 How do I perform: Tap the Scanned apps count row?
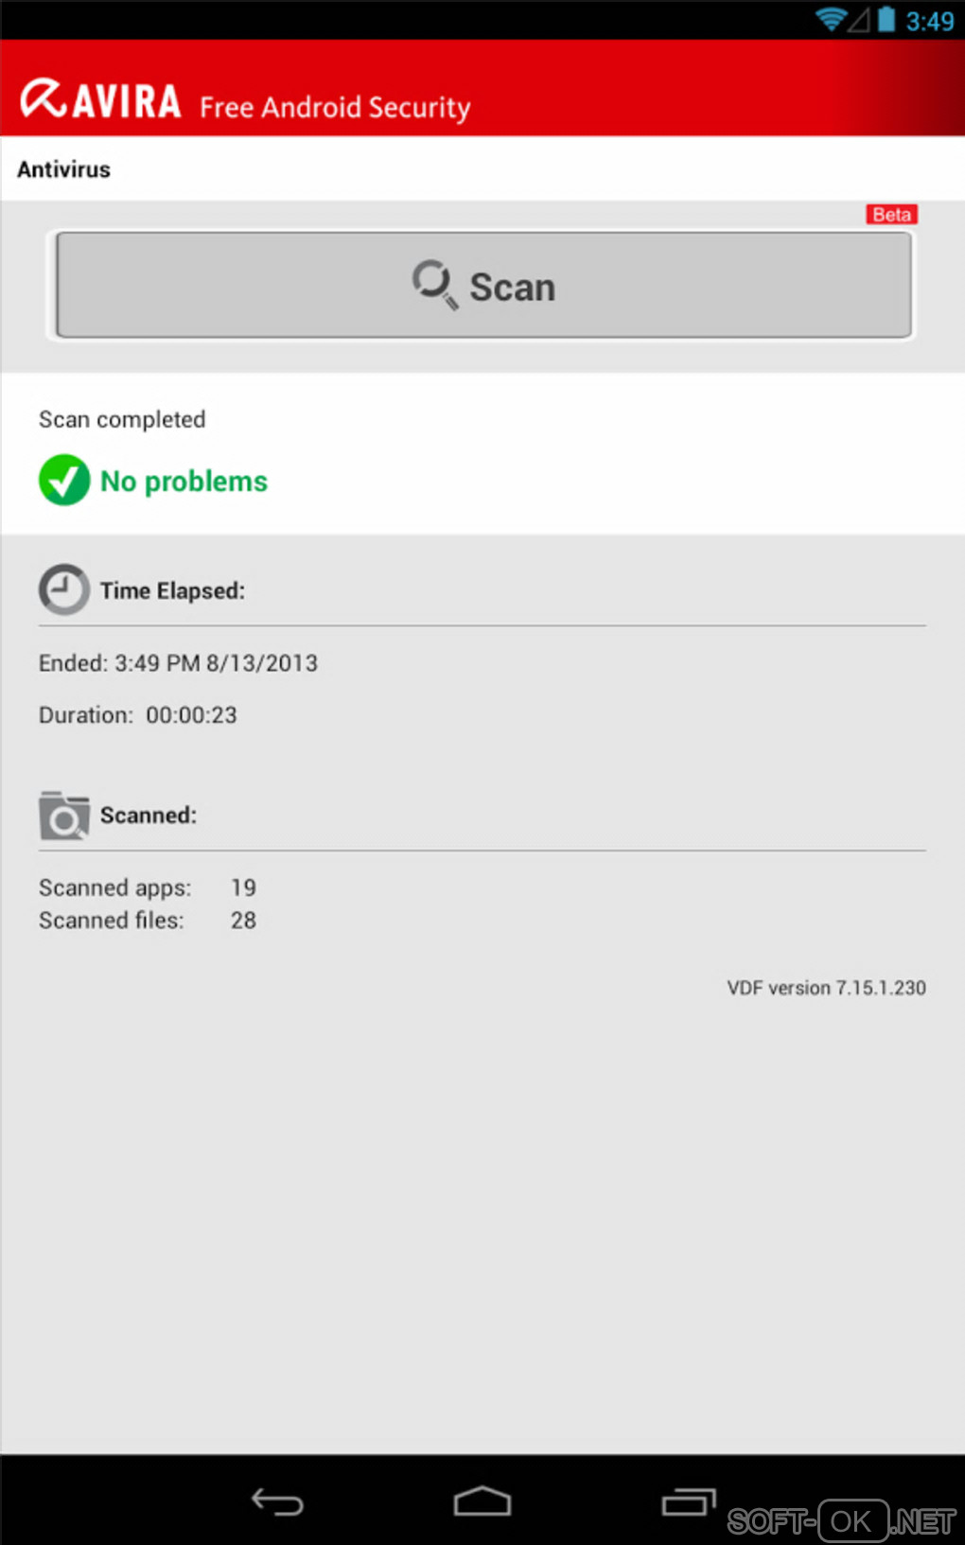click(x=148, y=887)
